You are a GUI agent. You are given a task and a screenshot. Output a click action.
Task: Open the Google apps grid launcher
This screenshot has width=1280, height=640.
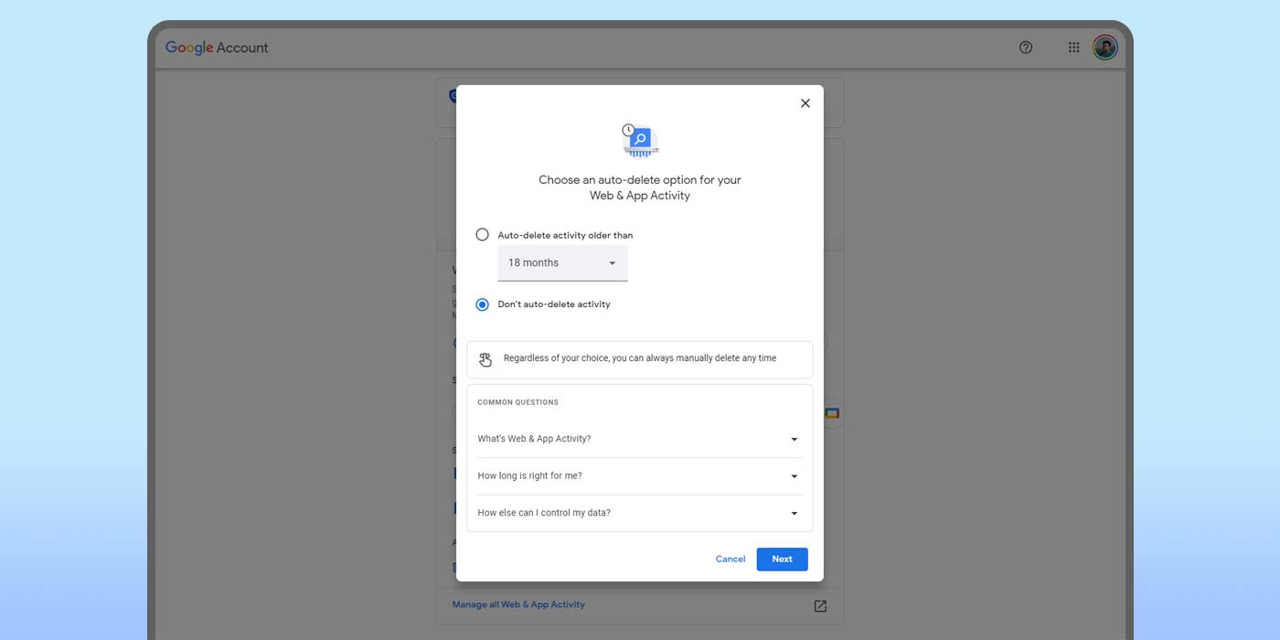click(1073, 48)
